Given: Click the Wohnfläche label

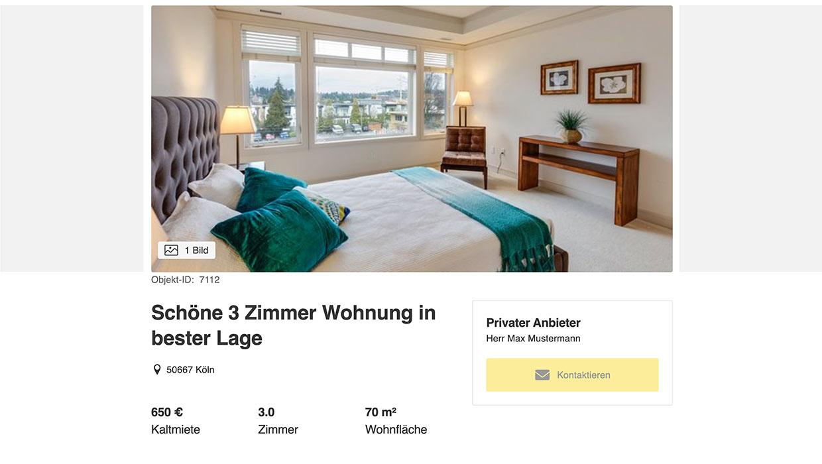Looking at the screenshot, I should coord(396,430).
